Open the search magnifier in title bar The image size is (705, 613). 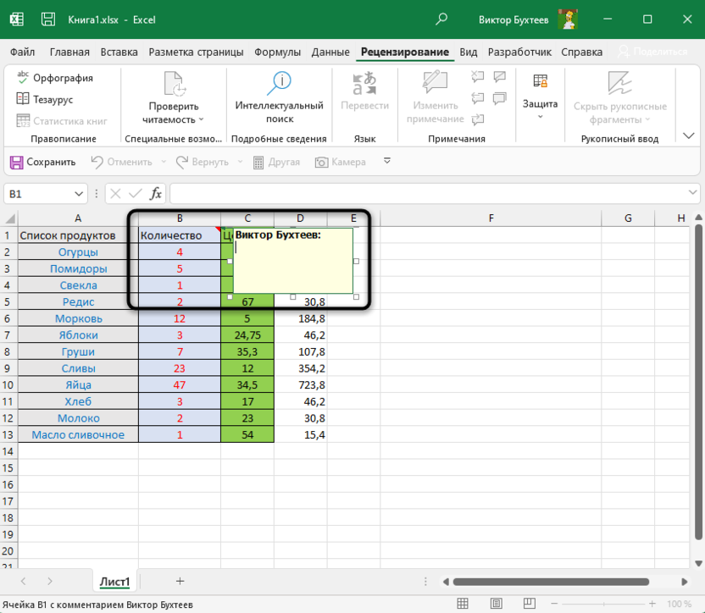pyautogui.click(x=441, y=19)
